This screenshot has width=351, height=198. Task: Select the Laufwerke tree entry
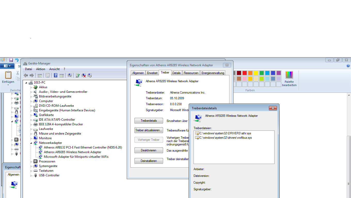click(x=46, y=129)
